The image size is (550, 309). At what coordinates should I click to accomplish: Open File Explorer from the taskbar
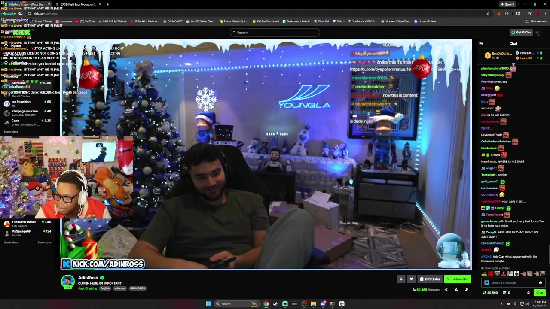click(313, 304)
